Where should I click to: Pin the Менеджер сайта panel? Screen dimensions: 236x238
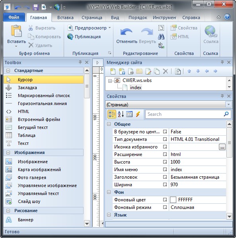[x=222, y=62]
